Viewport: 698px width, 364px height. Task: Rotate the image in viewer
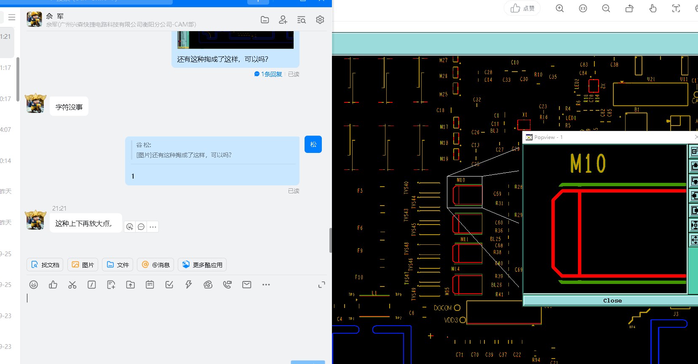point(629,8)
